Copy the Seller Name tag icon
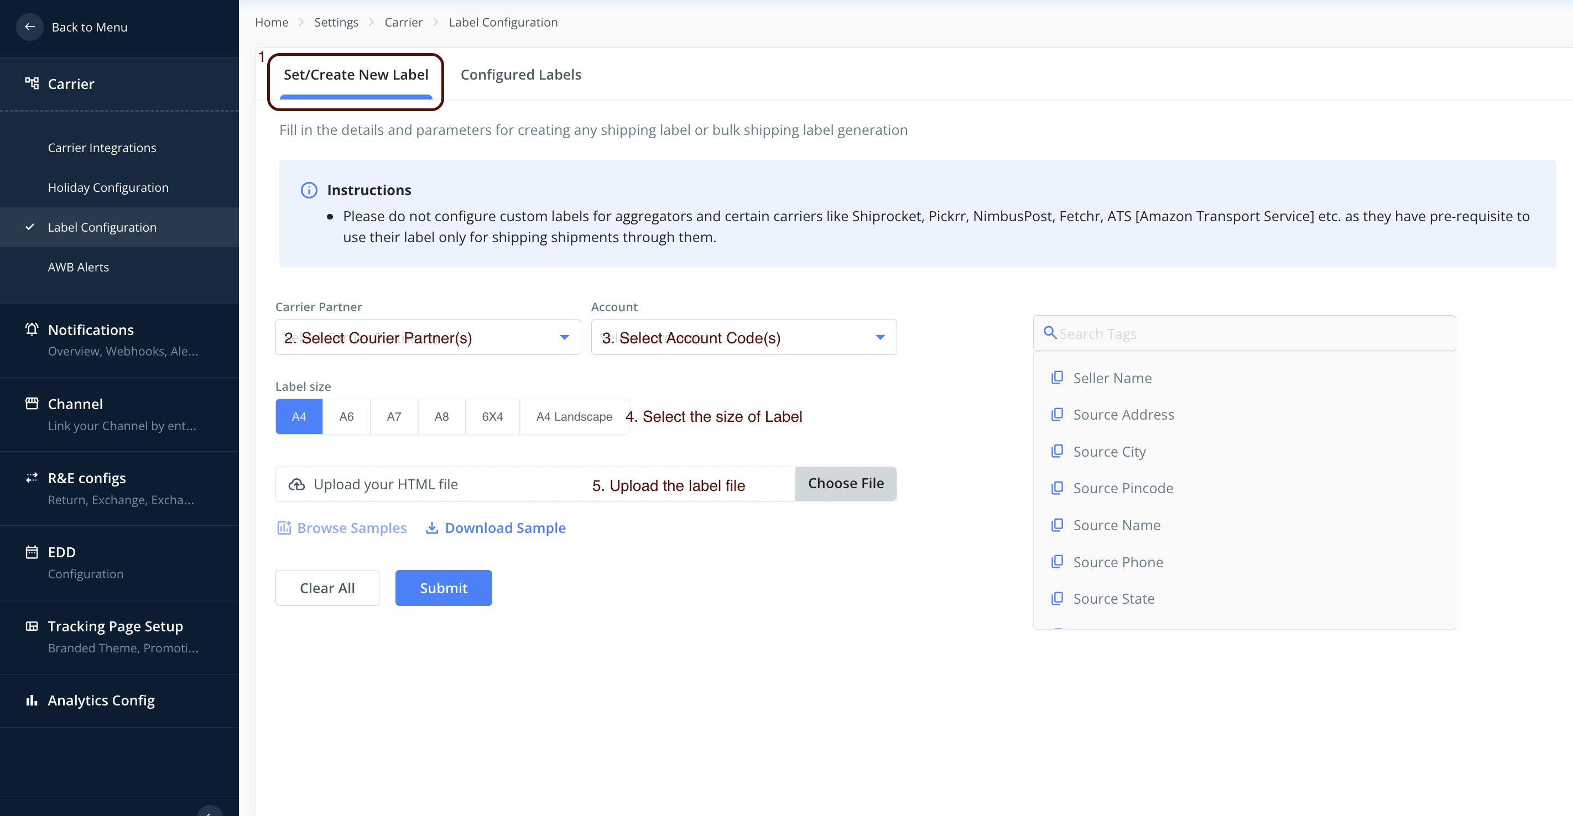The height and width of the screenshot is (816, 1573). [x=1057, y=378]
